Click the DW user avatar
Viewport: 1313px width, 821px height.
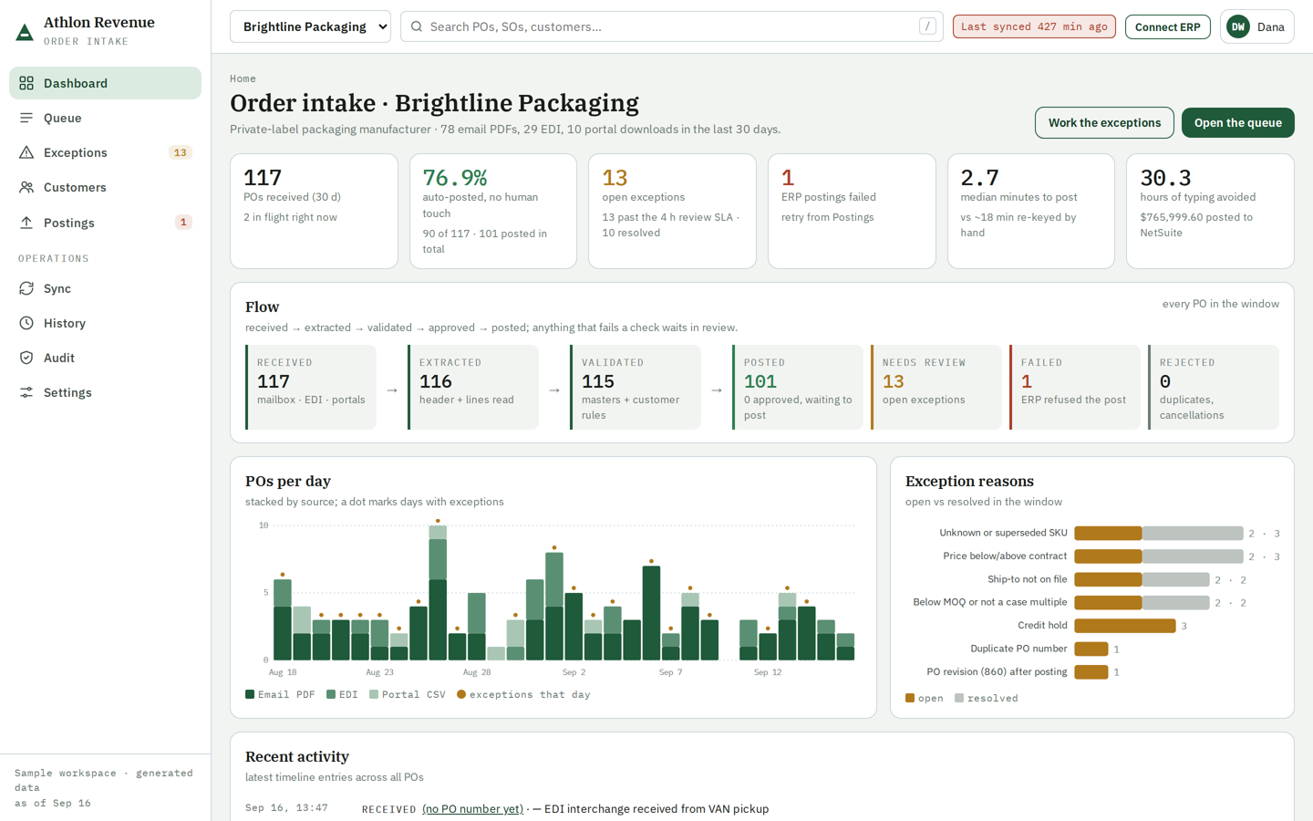click(x=1238, y=26)
